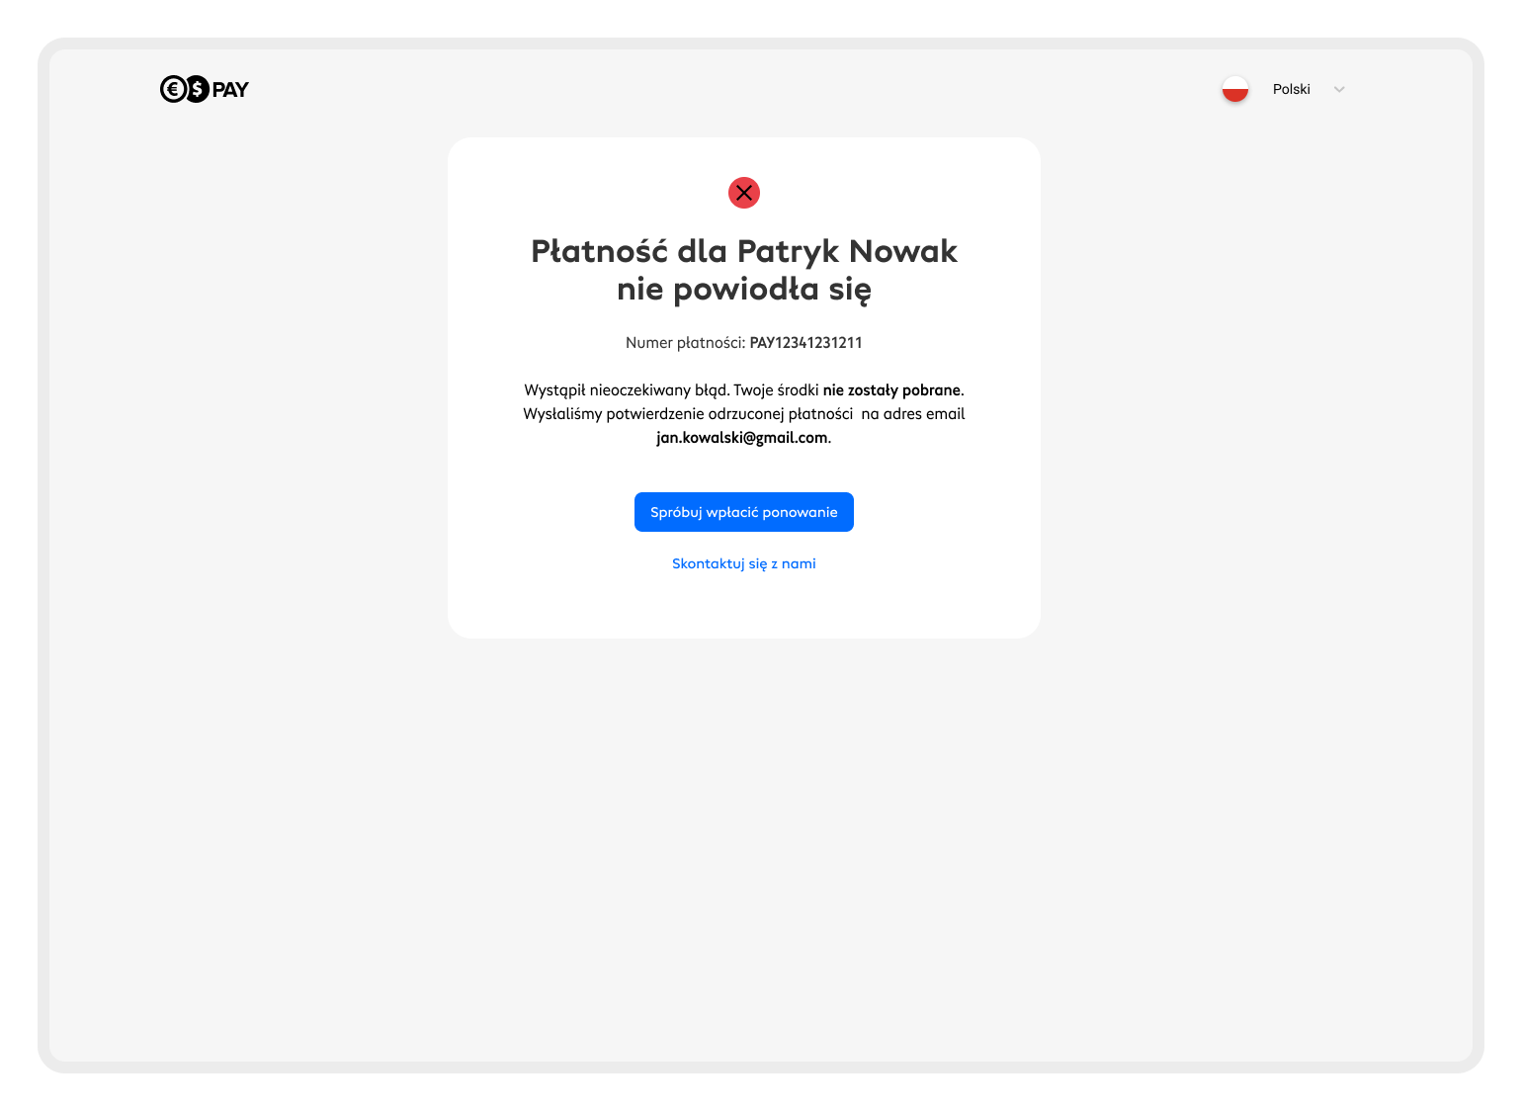1522x1111 pixels.
Task: Click the Wysłaliśmy potwierdzenie odrzuconej płatności line
Action: click(x=688, y=414)
